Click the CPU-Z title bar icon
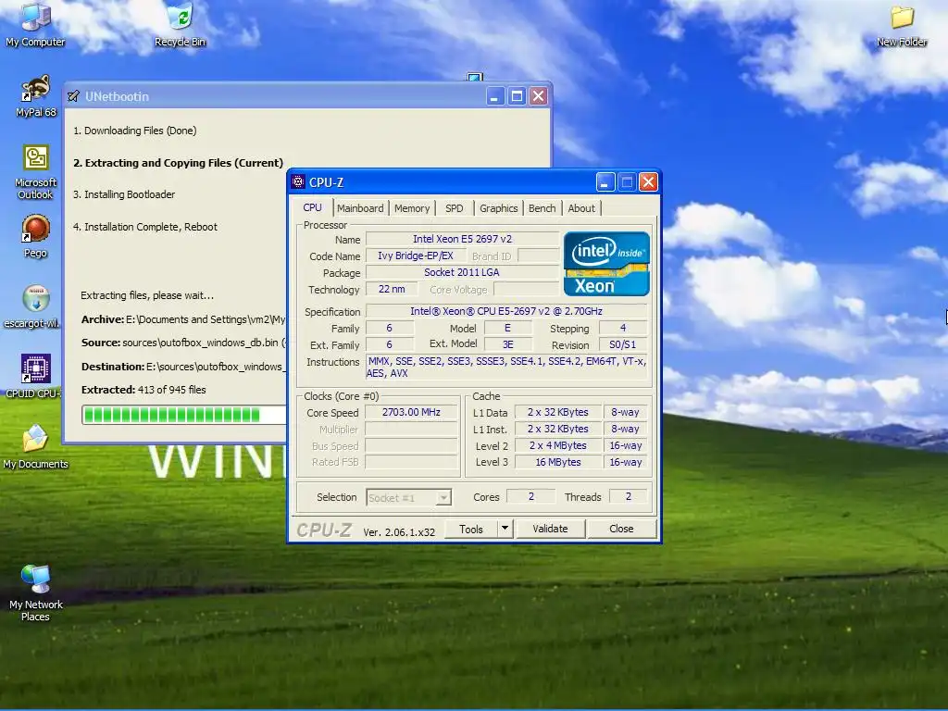Screen dimensions: 948x711 pyautogui.click(x=298, y=181)
